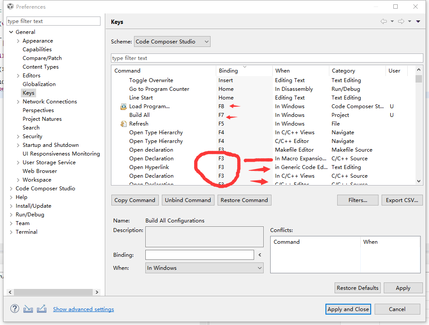Expand the Network Connections node
This screenshot has width=429, height=325.
pyautogui.click(x=18, y=102)
